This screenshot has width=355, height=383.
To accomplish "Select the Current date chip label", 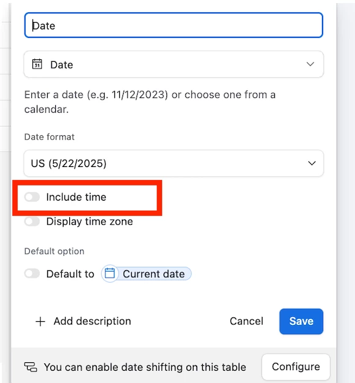I will click(x=154, y=274).
